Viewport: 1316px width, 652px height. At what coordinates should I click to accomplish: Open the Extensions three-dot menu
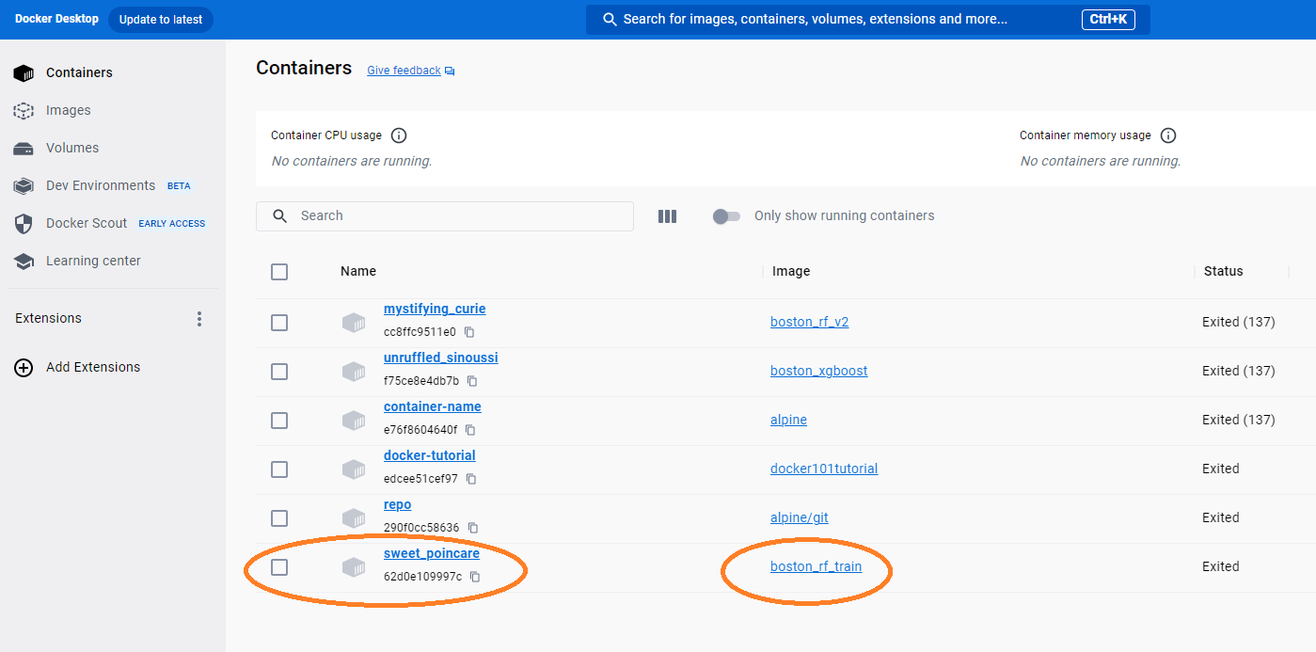199,319
